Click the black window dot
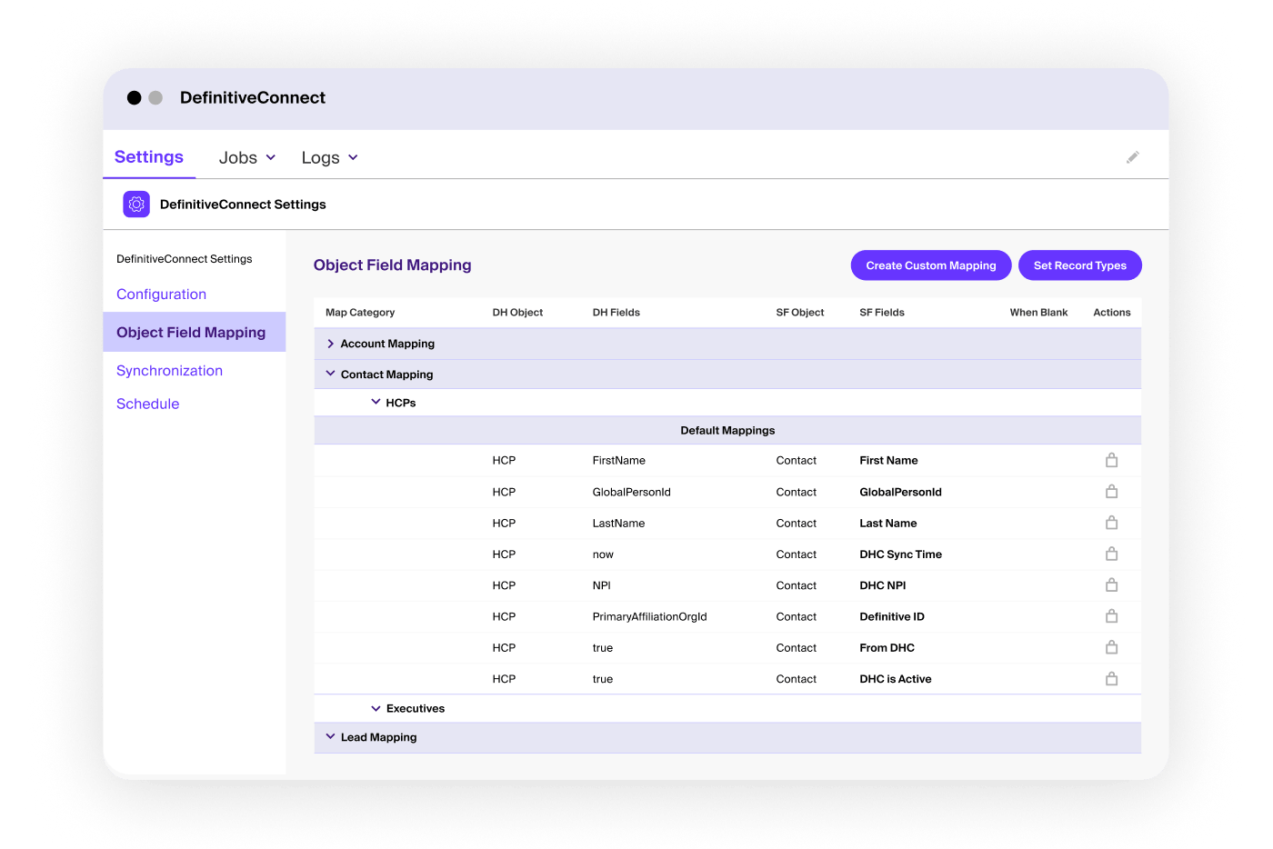Screen dimensions: 1273x849 pos(134,98)
